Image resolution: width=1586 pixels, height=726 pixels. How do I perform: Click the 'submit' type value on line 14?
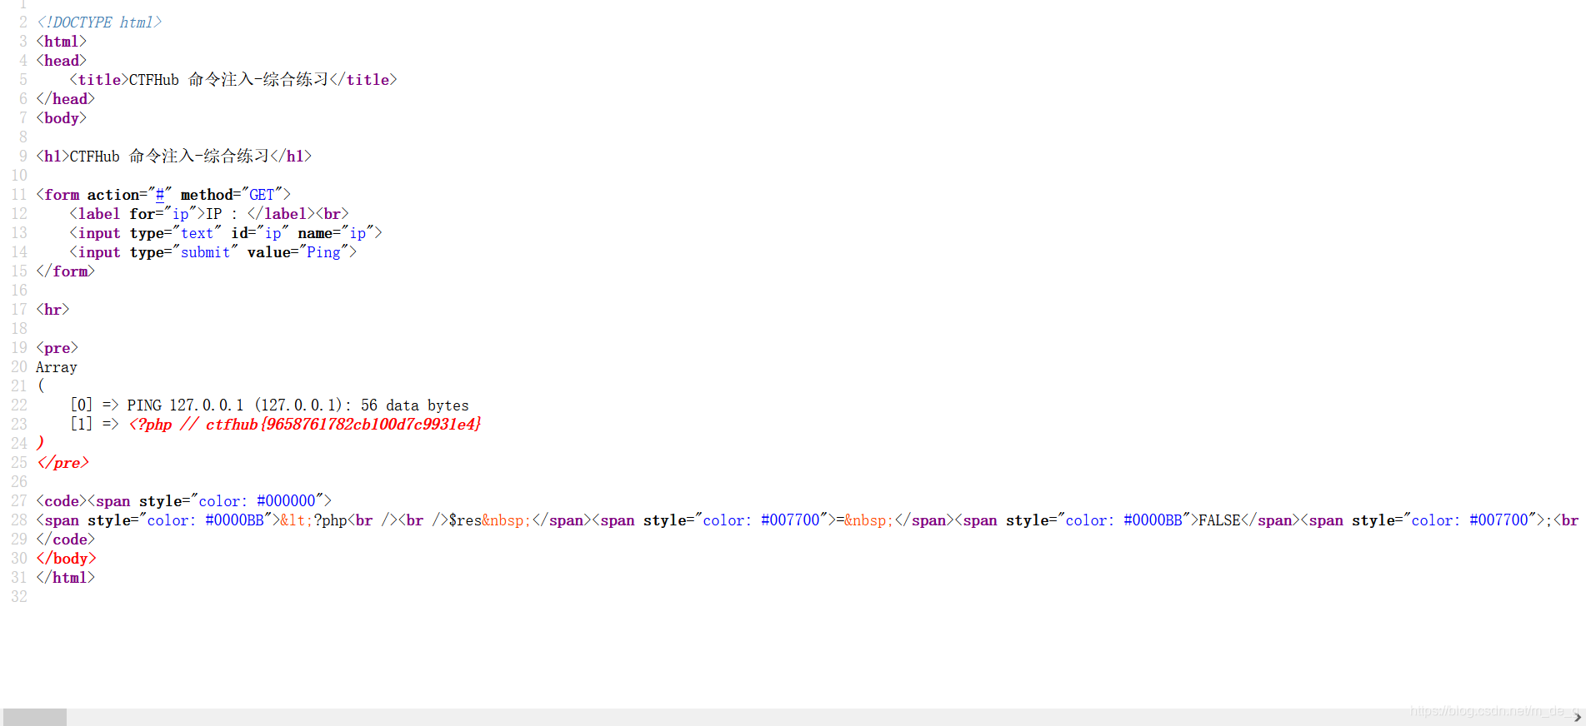click(205, 252)
